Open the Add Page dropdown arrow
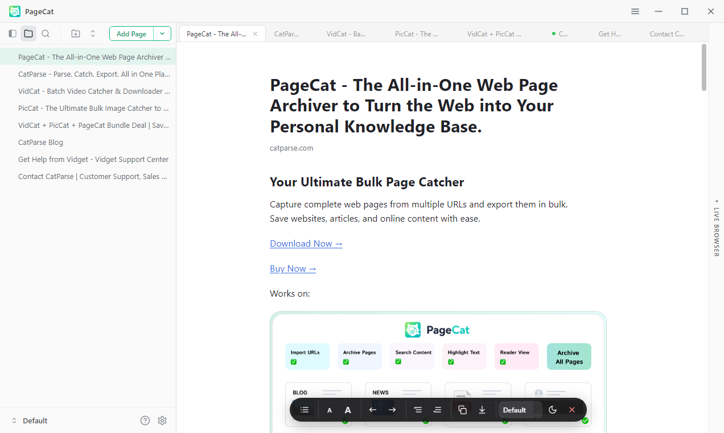 [162, 34]
